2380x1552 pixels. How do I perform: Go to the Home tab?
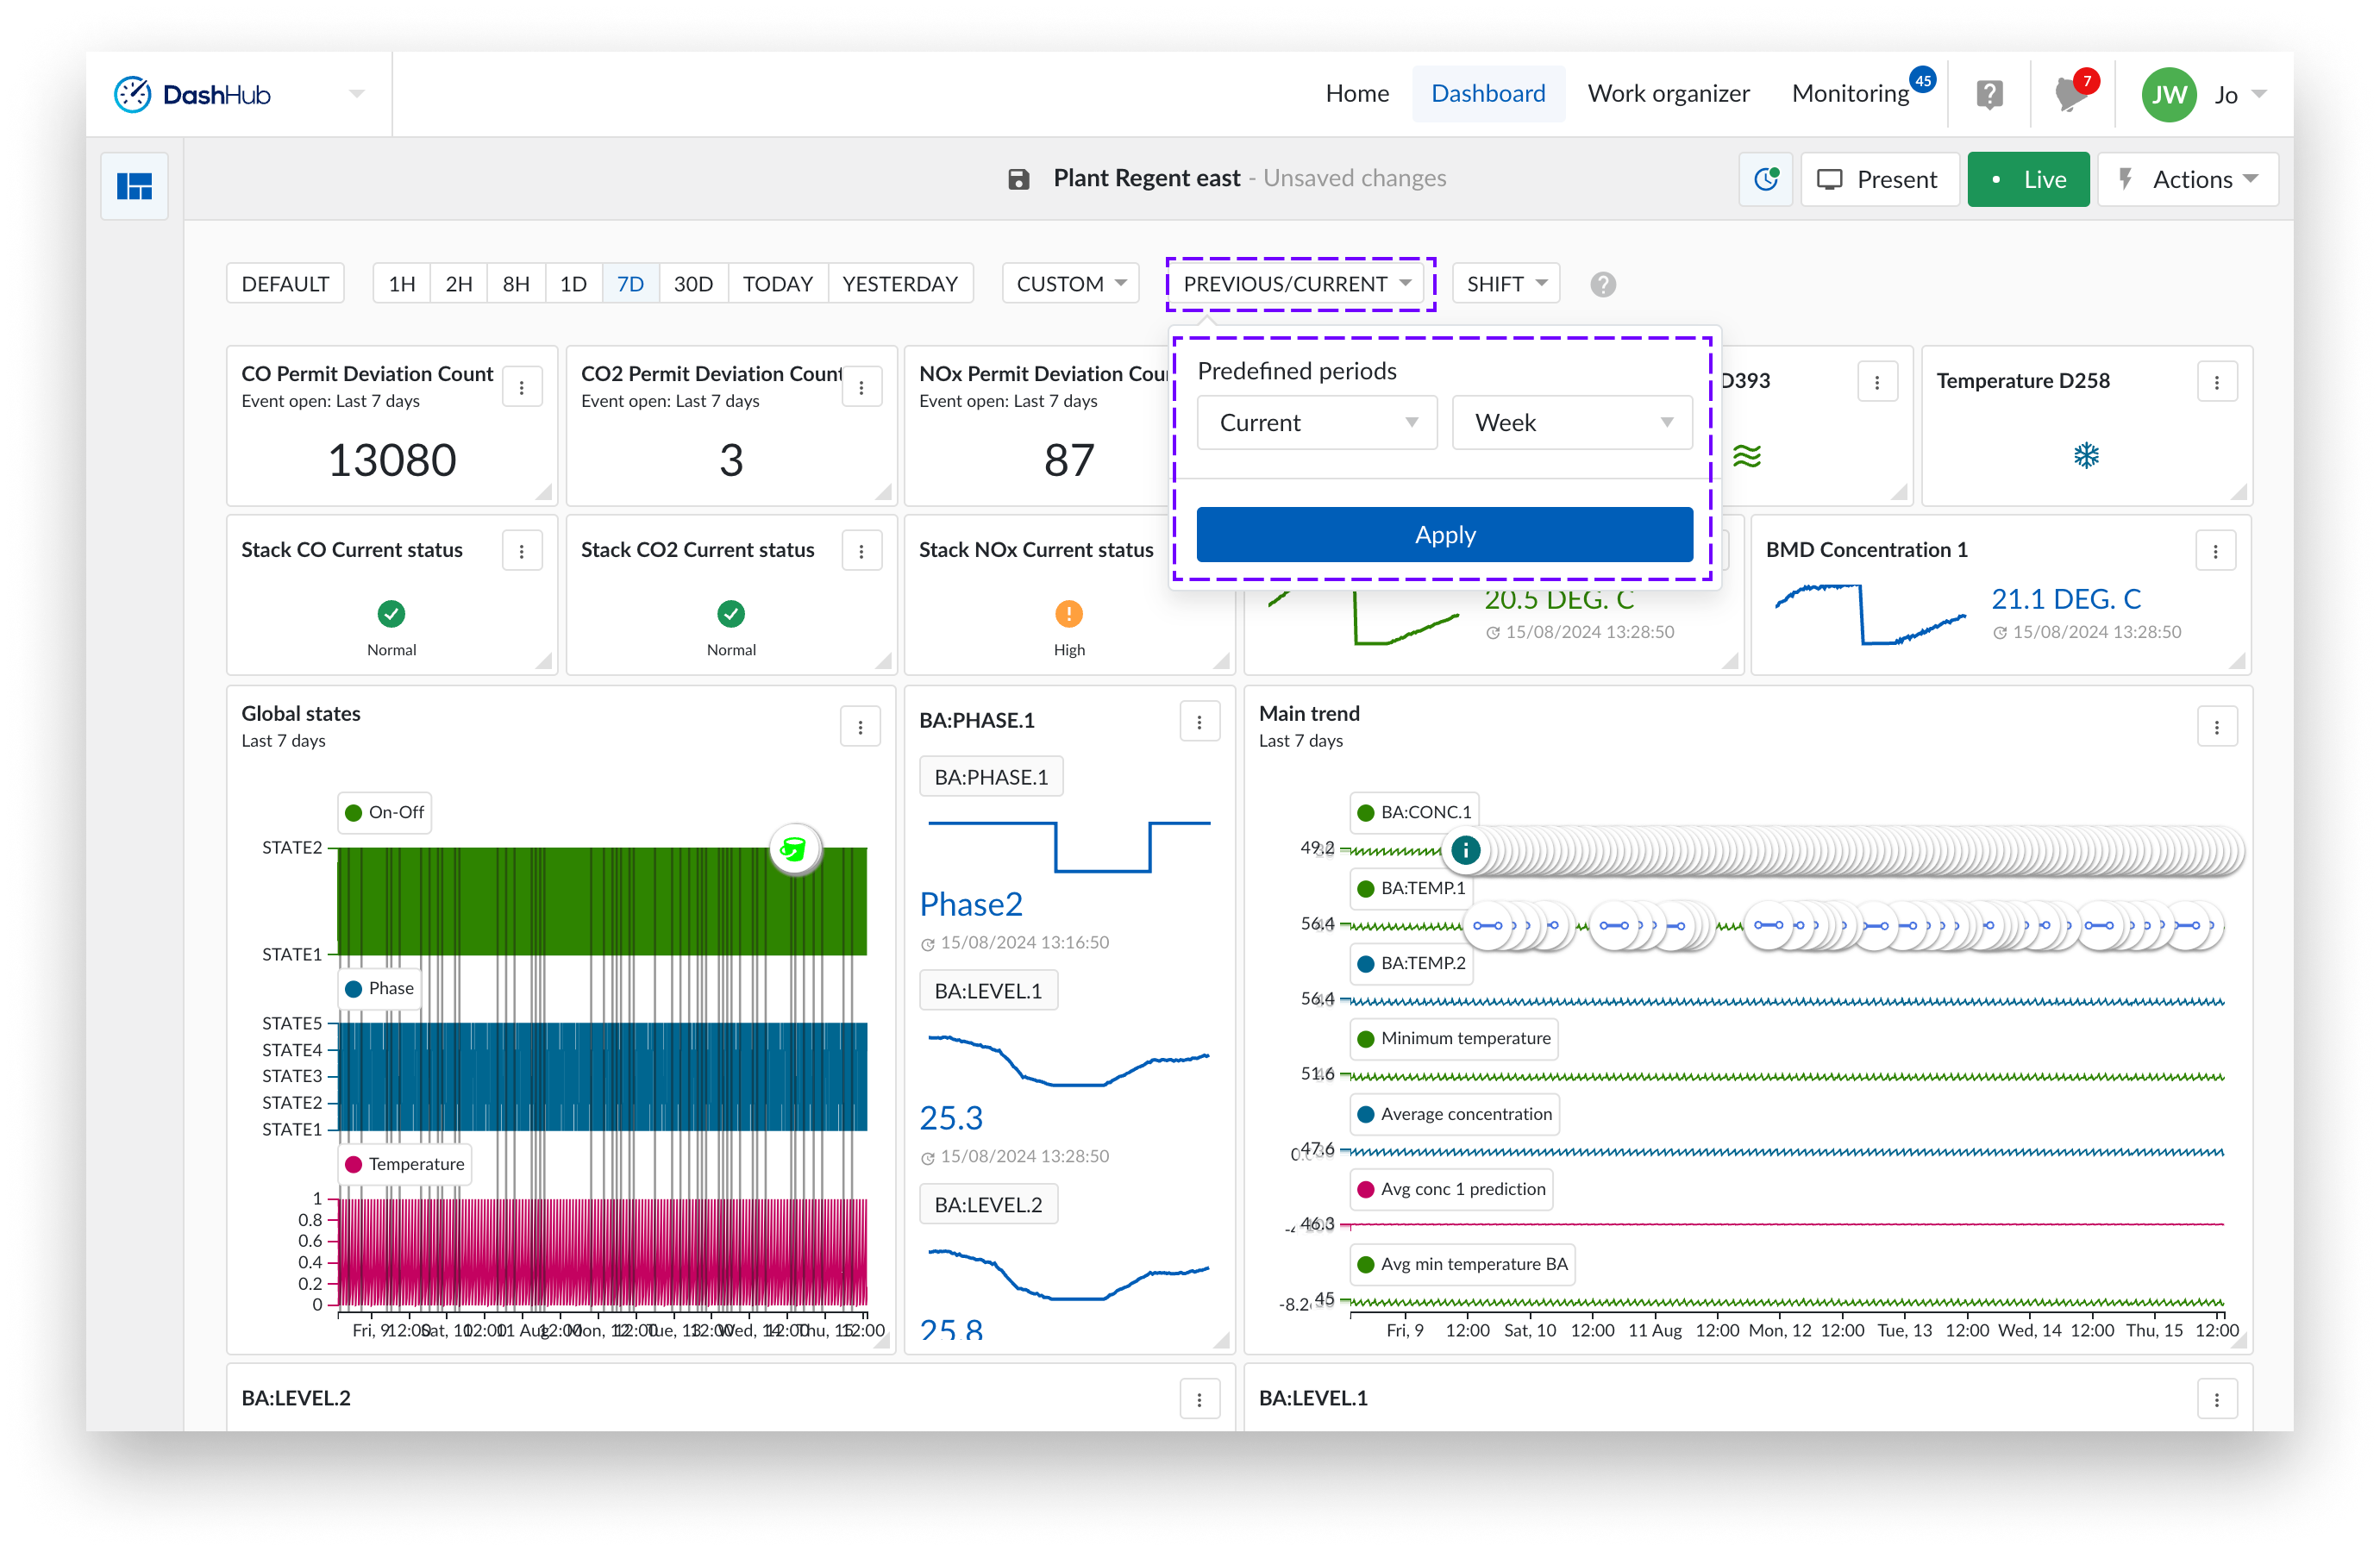pos(1357,95)
